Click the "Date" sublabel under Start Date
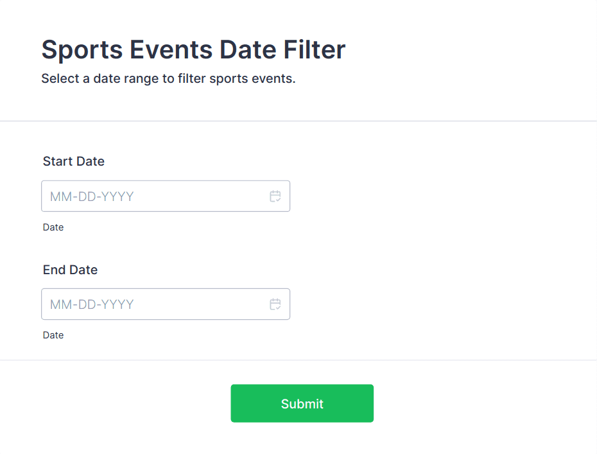 click(53, 227)
